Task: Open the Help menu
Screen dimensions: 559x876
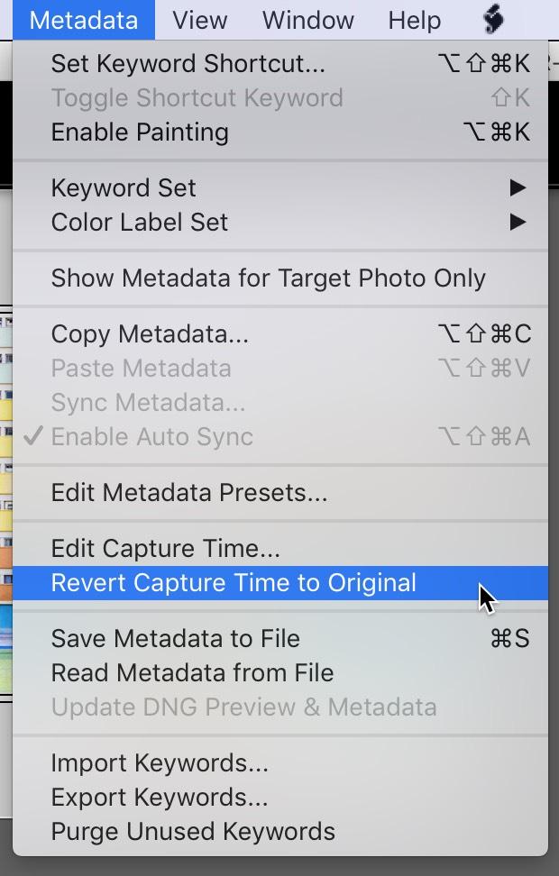Action: point(414,21)
